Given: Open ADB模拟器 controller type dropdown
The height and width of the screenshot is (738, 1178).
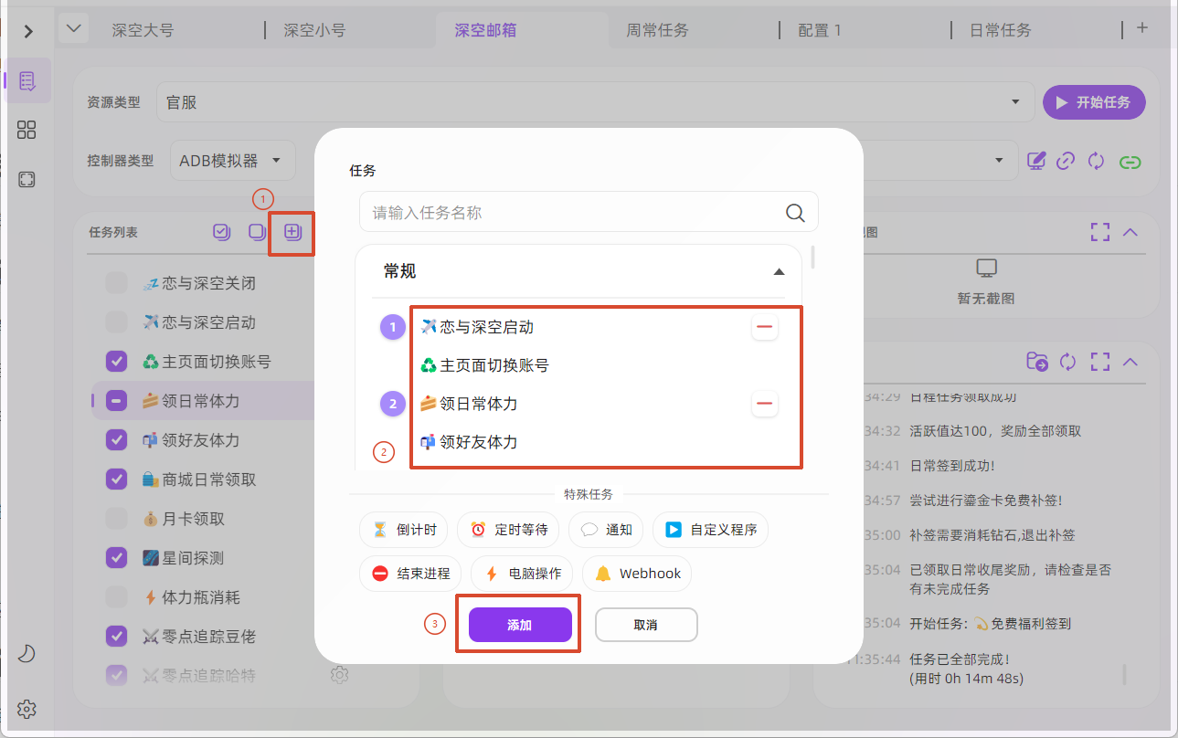Looking at the screenshot, I should (232, 161).
